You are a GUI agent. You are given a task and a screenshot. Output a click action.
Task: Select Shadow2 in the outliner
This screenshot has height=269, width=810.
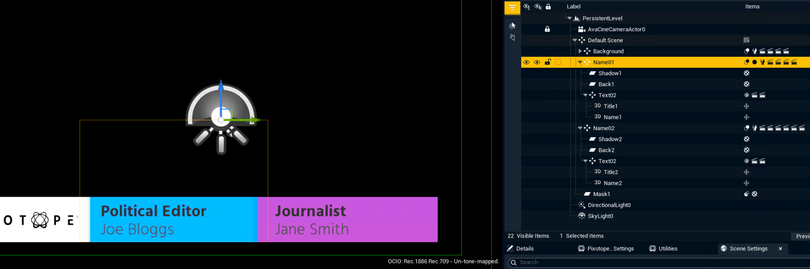[610, 139]
